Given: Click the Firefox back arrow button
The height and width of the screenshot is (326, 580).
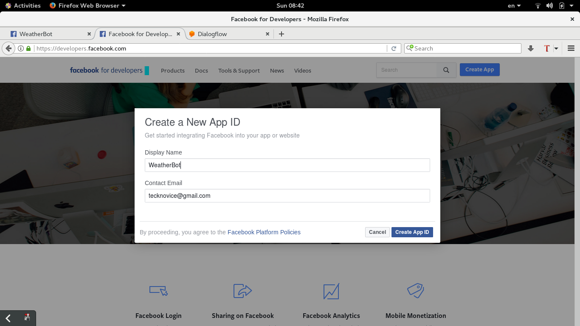Looking at the screenshot, I should (x=8, y=48).
